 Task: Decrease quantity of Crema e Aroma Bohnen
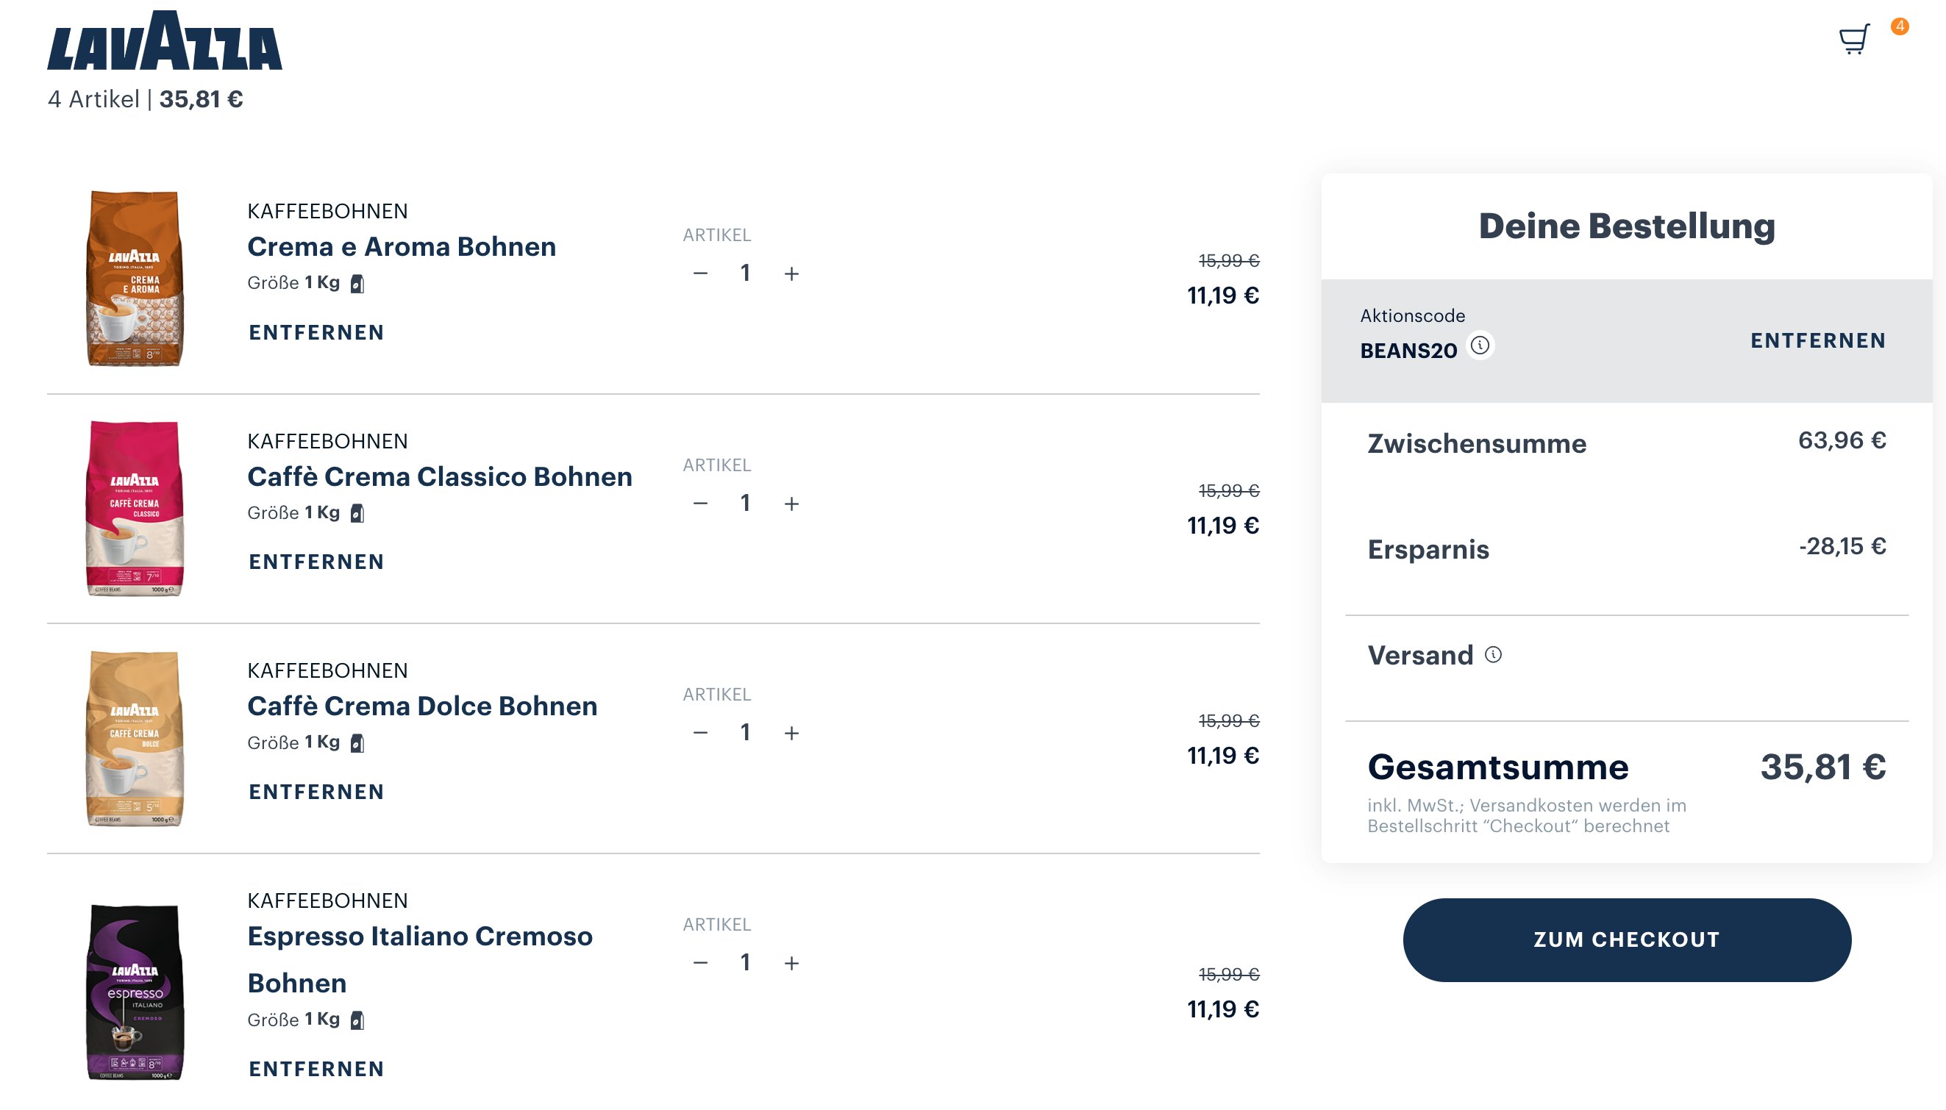(x=700, y=273)
